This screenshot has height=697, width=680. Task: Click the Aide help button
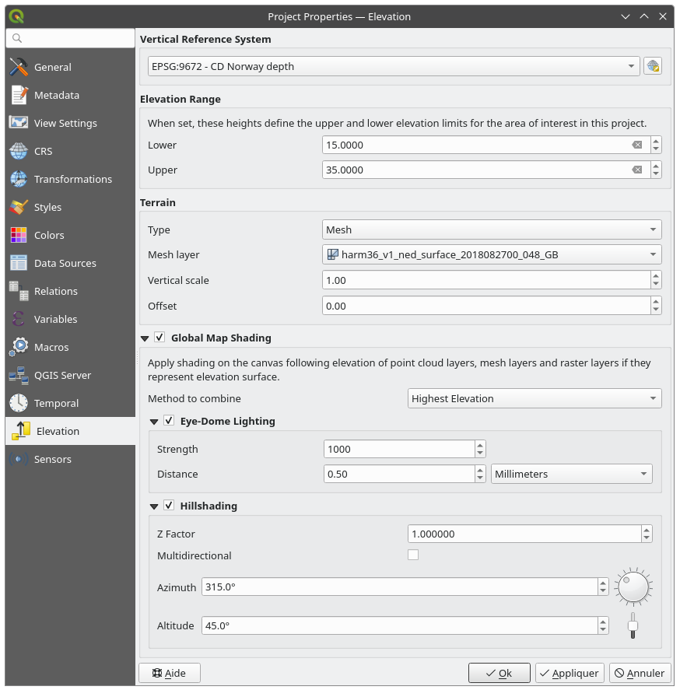pos(169,673)
